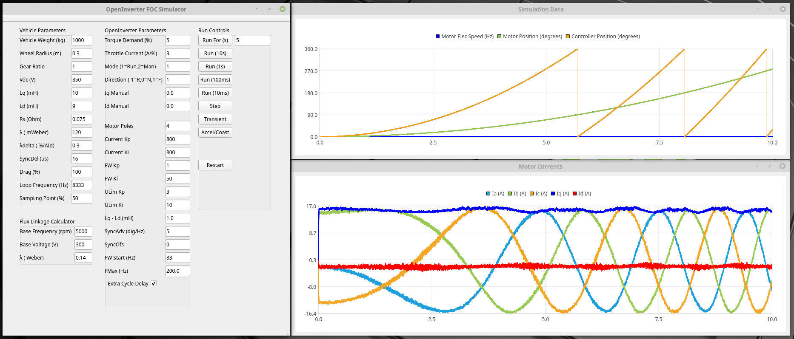The width and height of the screenshot is (794, 339).
Task: Click the FMax (Hz) input field
Action: 177,271
